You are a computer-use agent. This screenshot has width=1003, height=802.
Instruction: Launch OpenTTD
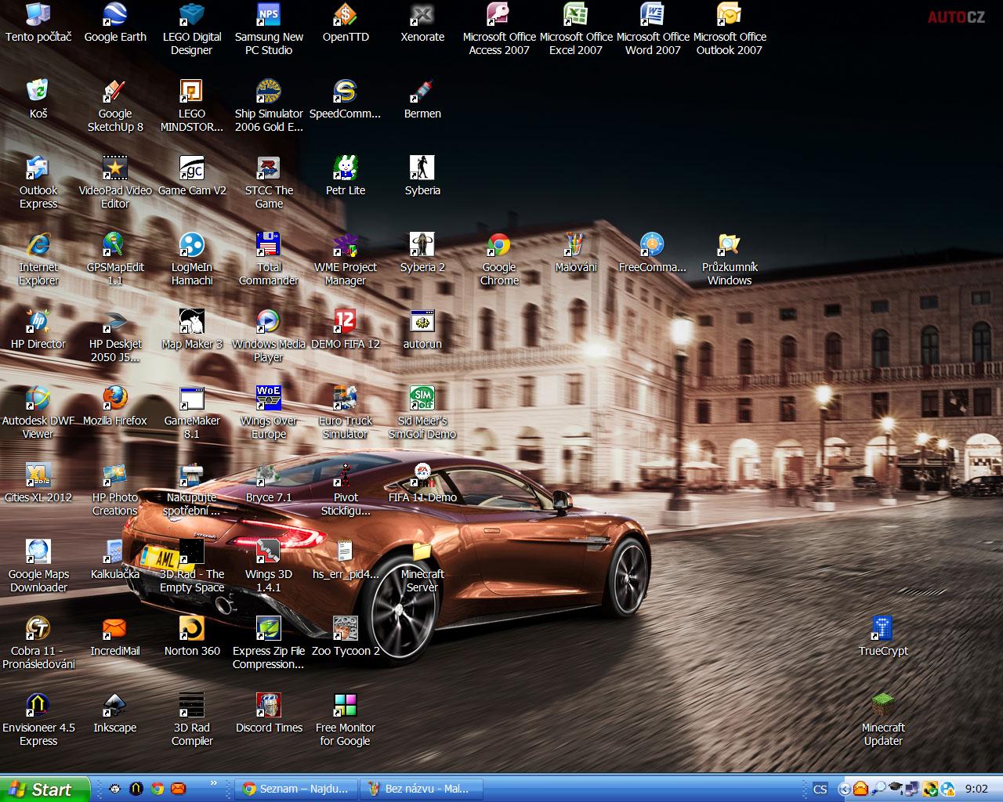pos(346,16)
